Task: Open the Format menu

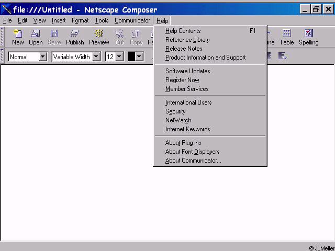Action: (80, 20)
